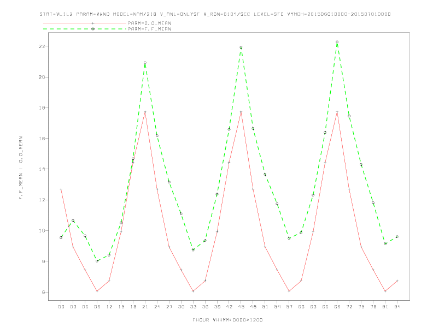Click the x-axis tick label 75
This screenshot has width=433, height=334.
(x=361, y=307)
